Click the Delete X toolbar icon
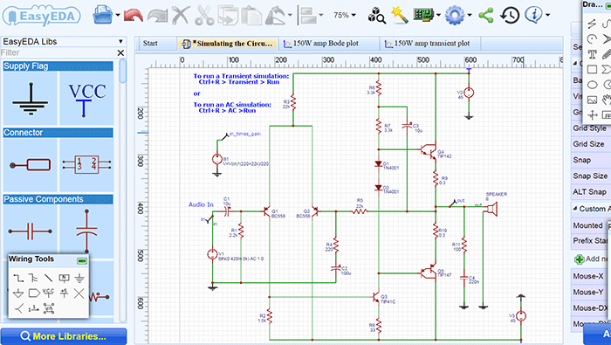This screenshot has height=345, width=611. pyautogui.click(x=181, y=15)
